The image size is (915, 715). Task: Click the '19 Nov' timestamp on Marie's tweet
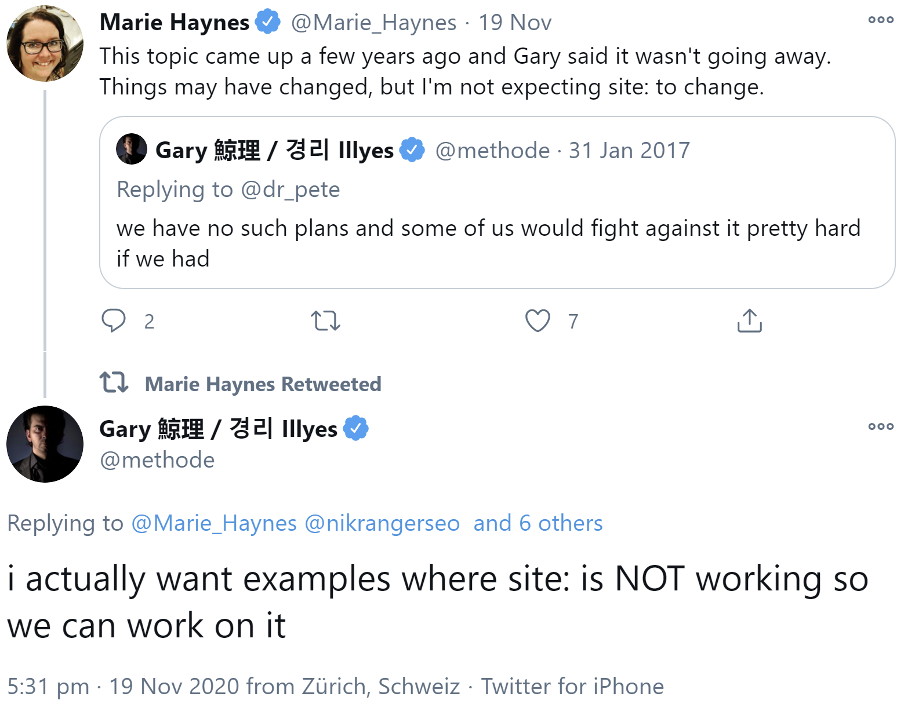514,23
